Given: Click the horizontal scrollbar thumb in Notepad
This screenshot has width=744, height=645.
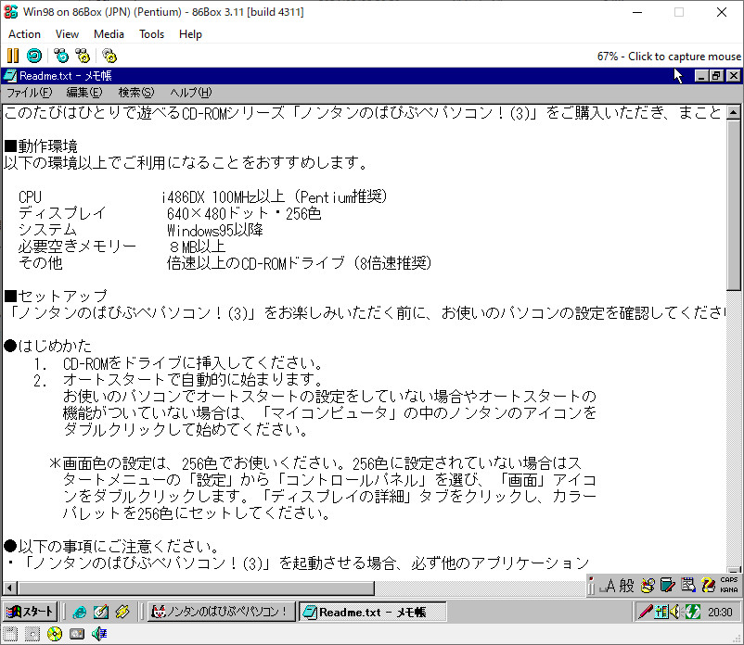Looking at the screenshot, I should click(196, 588).
